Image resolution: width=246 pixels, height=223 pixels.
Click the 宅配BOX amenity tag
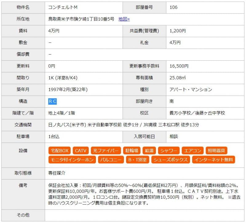60,151
